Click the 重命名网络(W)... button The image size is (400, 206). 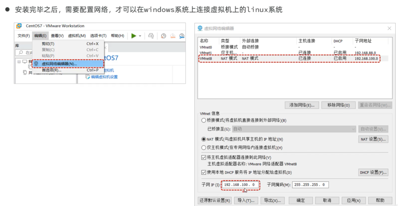(375, 105)
